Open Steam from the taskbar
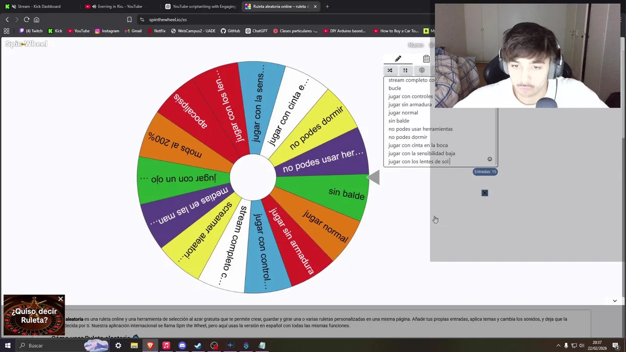626x352 pixels. [x=198, y=346]
